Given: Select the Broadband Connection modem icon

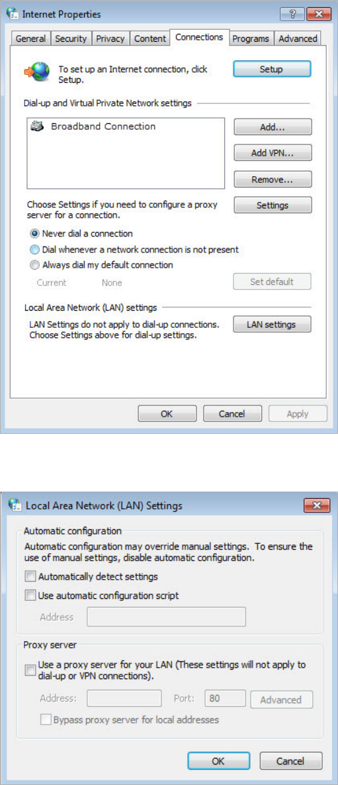Looking at the screenshot, I should (38, 126).
